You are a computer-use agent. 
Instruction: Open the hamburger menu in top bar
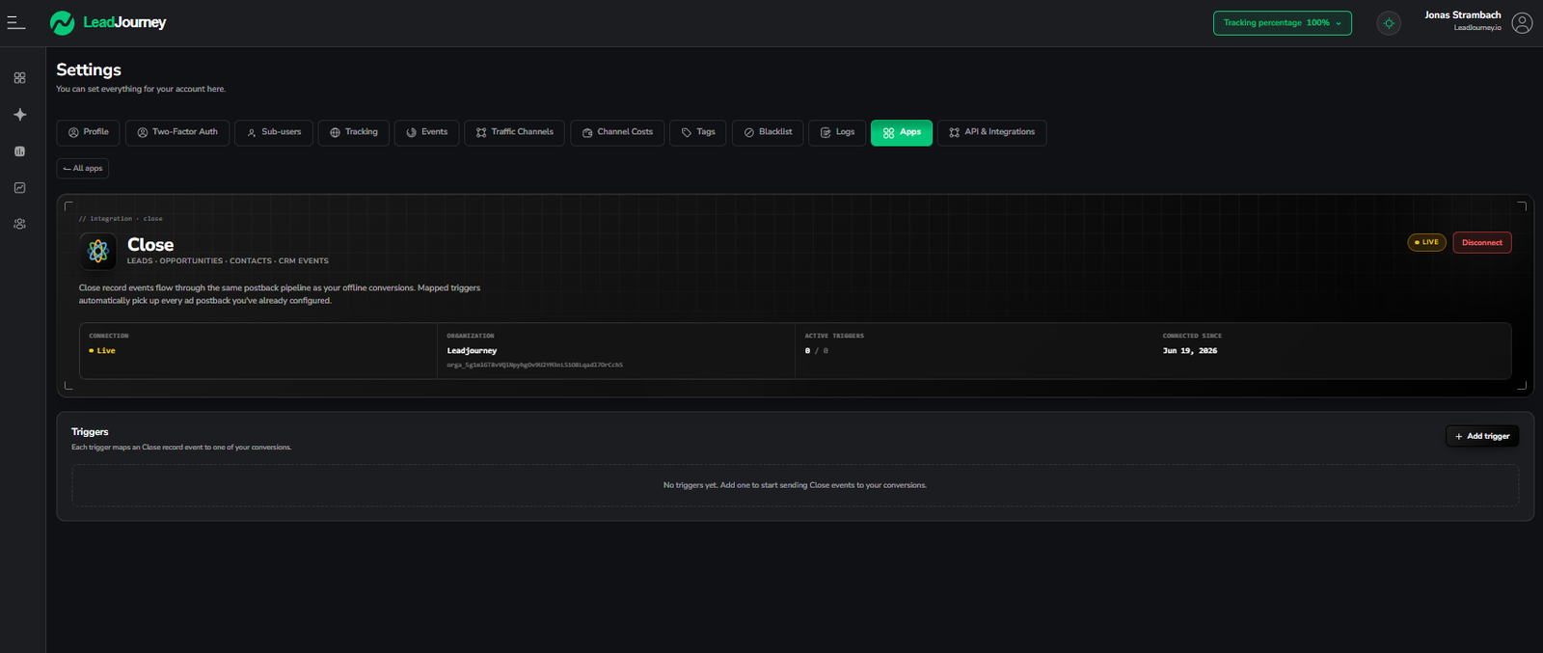pyautogui.click(x=16, y=22)
